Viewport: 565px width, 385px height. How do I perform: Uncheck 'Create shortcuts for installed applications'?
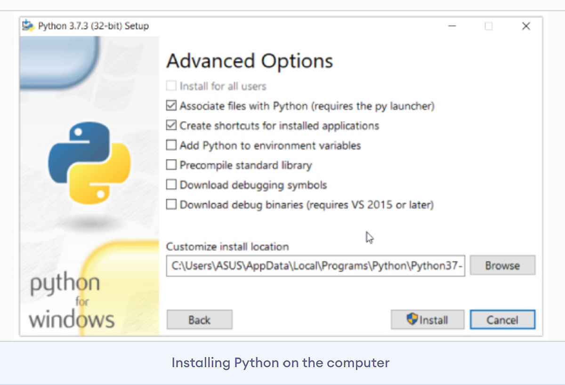pos(171,125)
